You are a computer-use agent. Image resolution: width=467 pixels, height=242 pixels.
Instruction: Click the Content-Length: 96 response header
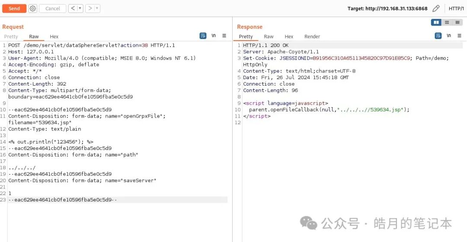click(x=270, y=90)
